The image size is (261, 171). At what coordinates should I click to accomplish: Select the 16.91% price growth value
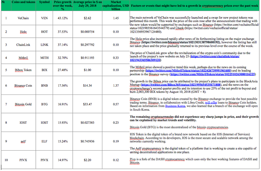tap(62, 104)
